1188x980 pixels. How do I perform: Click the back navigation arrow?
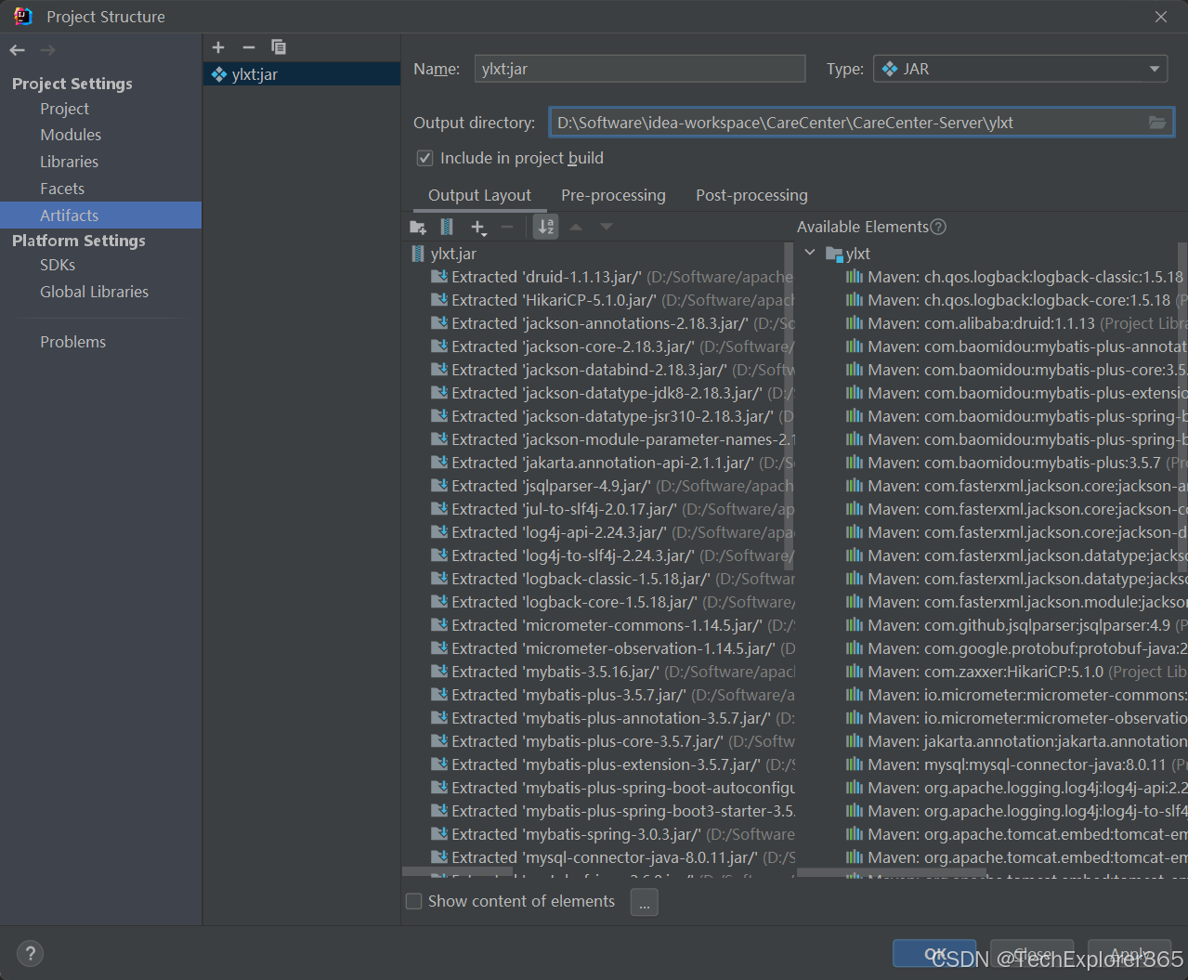(x=18, y=50)
